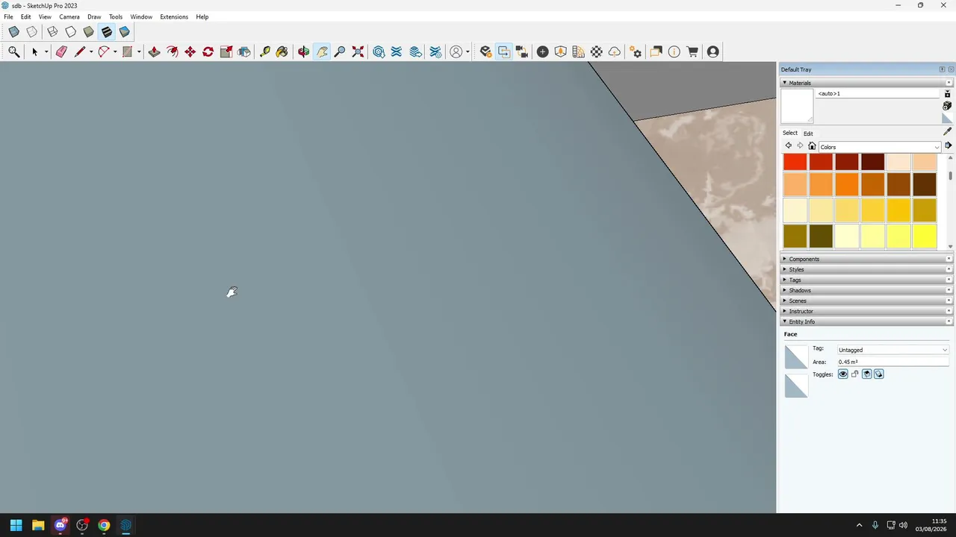
Task: Click the signed-in profile icon
Action: pos(713,51)
